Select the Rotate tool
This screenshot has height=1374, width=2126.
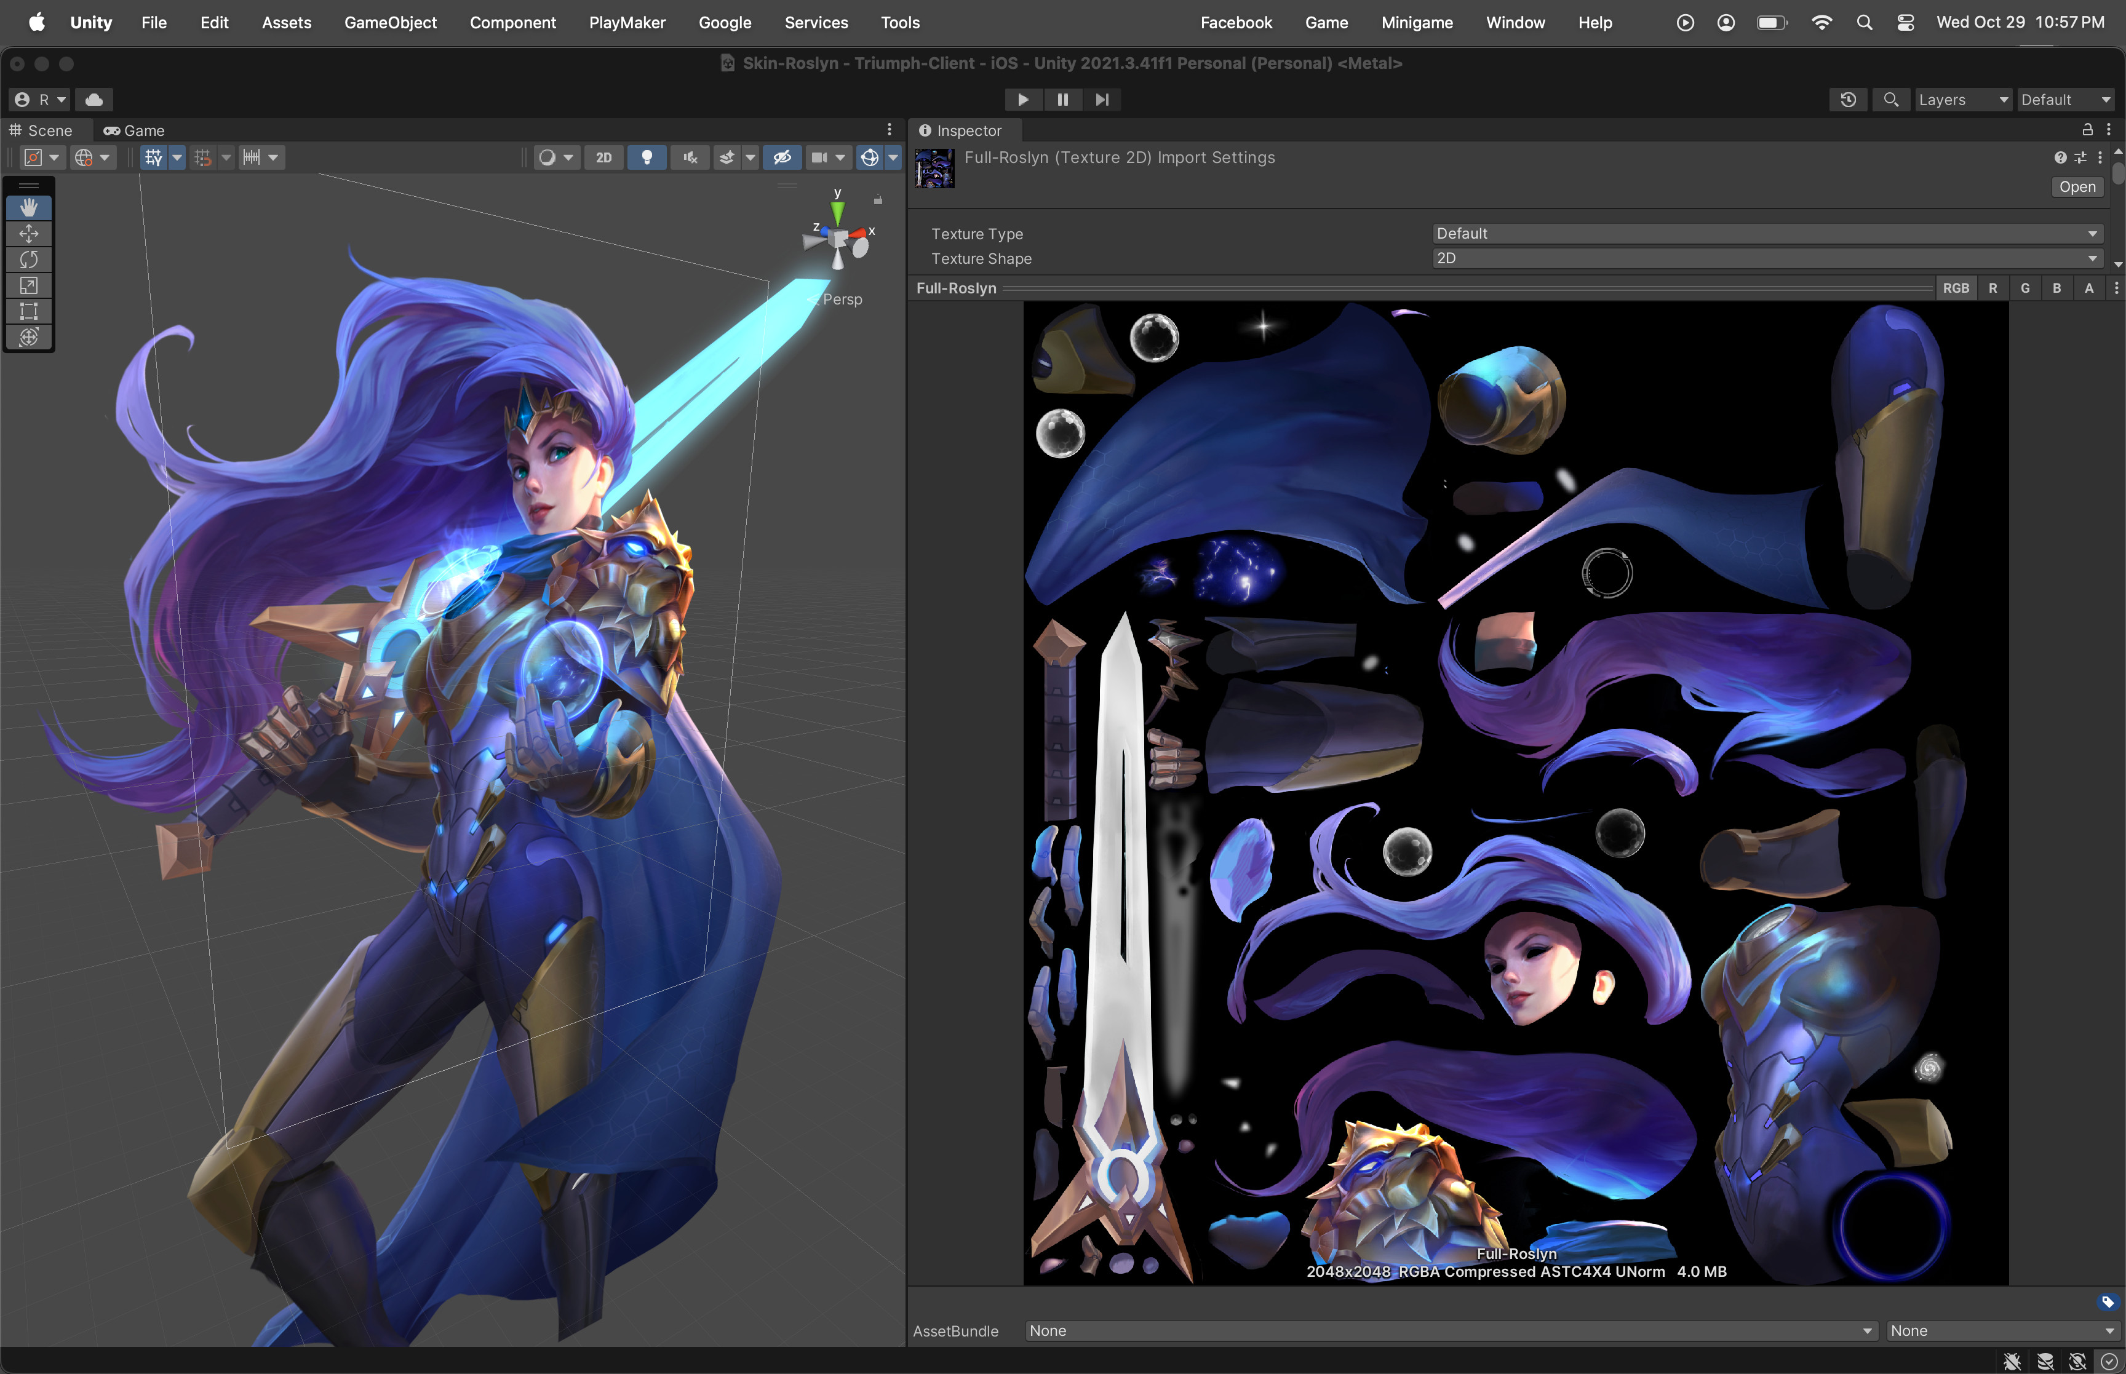tap(30, 260)
